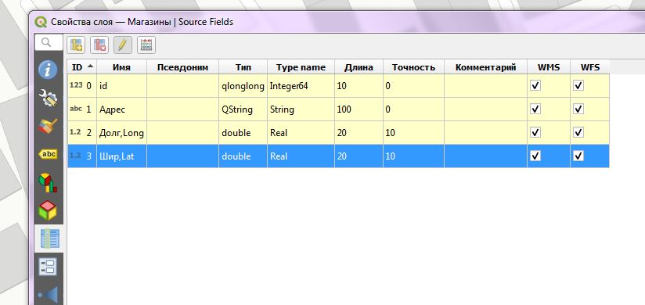Click the Delete field toolbar icon
The height and width of the screenshot is (305, 645).
(x=99, y=45)
